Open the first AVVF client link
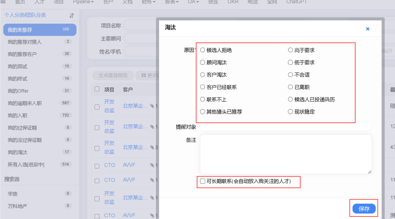This screenshot has width=395, height=219. coord(129,165)
